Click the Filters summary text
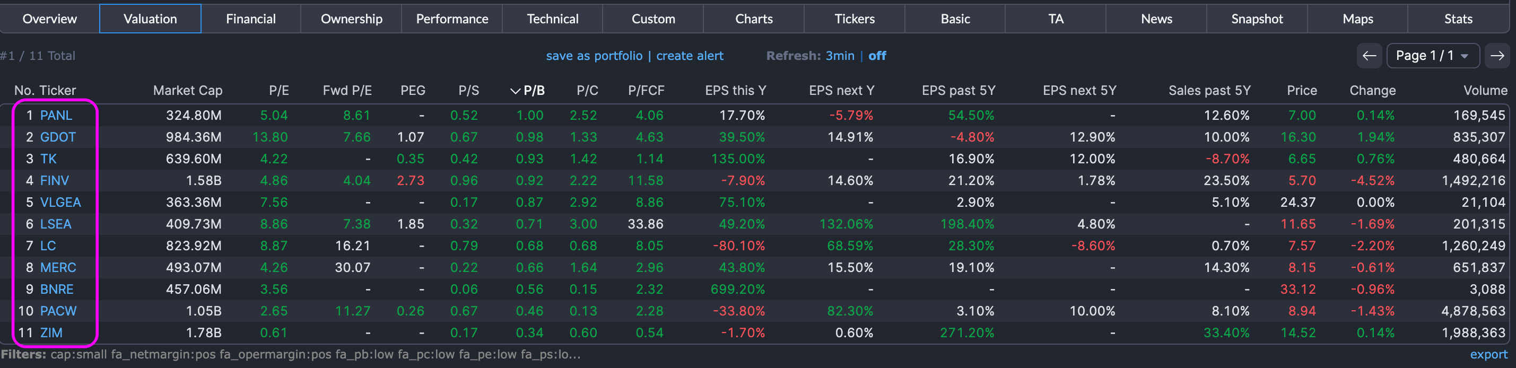This screenshot has height=368, width=1516. click(291, 355)
